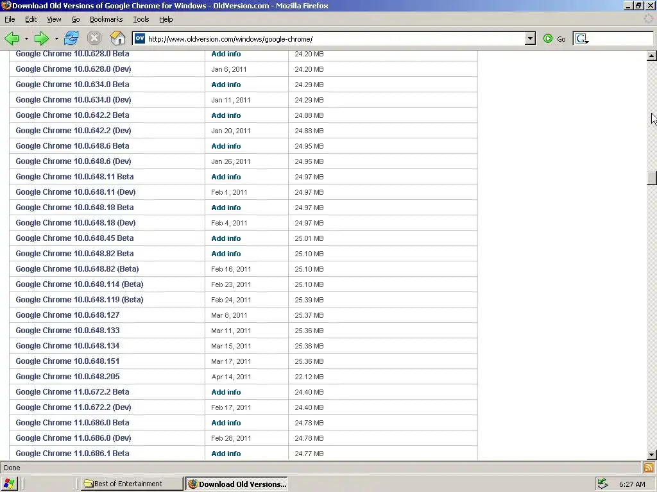Open the Help menu
Viewport: 657px width, 492px height.
[166, 19]
